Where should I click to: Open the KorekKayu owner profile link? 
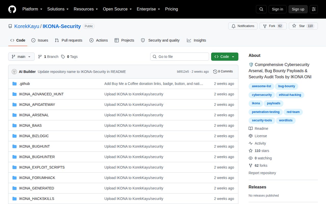[27, 26]
